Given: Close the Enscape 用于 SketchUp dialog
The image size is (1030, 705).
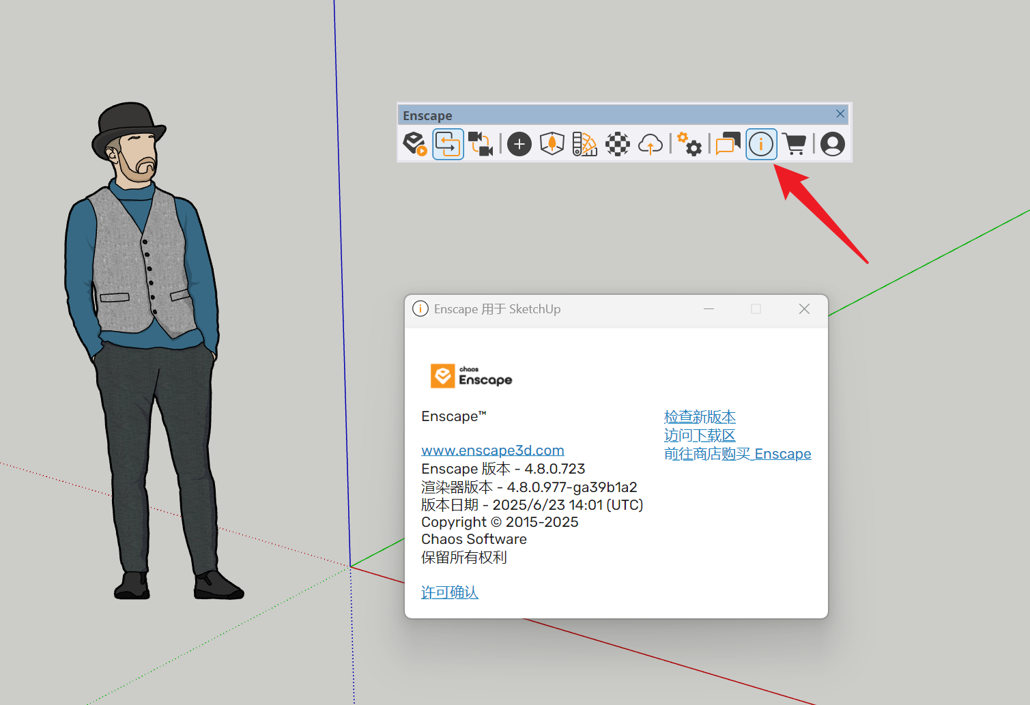Looking at the screenshot, I should 804,309.
